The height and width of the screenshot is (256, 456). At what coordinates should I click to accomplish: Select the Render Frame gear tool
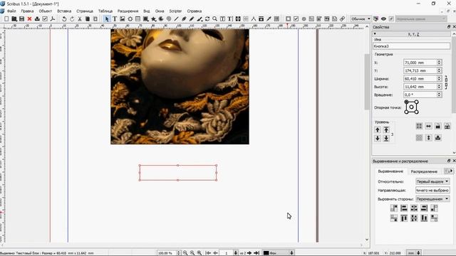130,19
